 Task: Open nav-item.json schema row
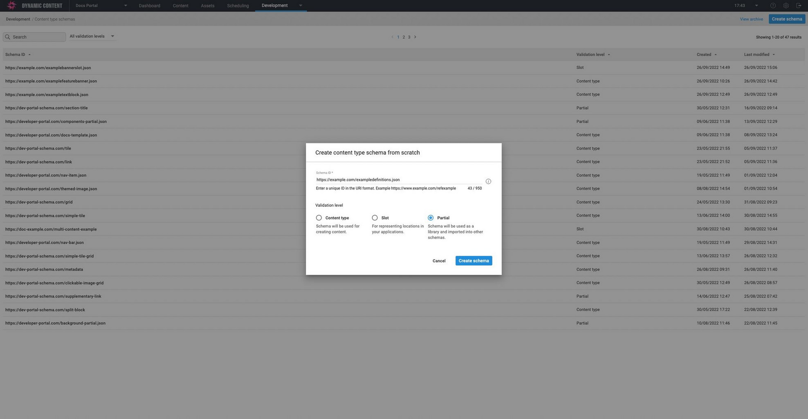(404, 175)
